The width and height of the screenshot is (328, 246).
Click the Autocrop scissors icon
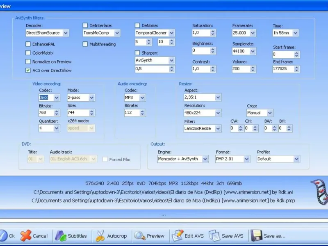(100, 236)
